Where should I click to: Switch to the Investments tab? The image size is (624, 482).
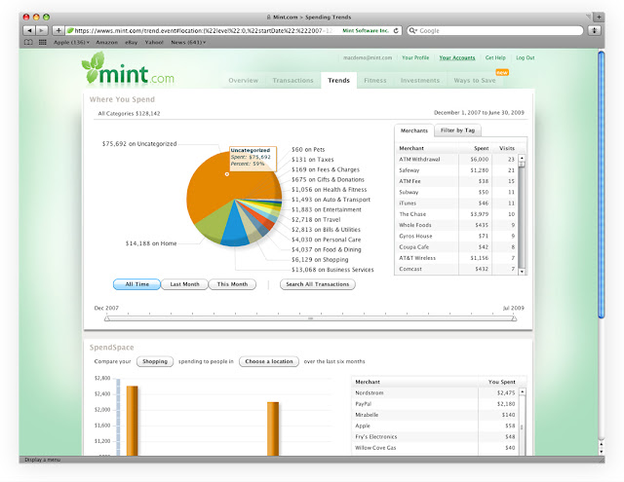420,80
